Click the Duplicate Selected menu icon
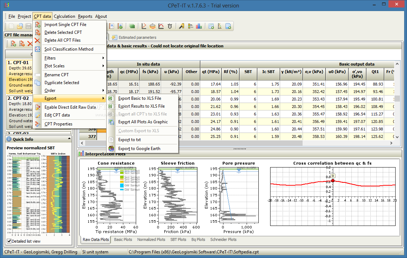Image resolution: width=407 pixels, height=258 pixels. point(38,83)
